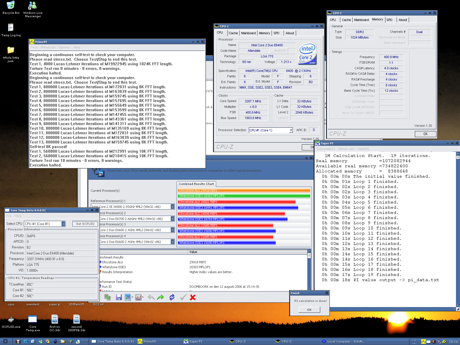Viewport: 460px width, 345px height.
Task: Expand the last Core 2 Duo E6600 dropdown
Action: pyautogui.click(x=172, y=242)
